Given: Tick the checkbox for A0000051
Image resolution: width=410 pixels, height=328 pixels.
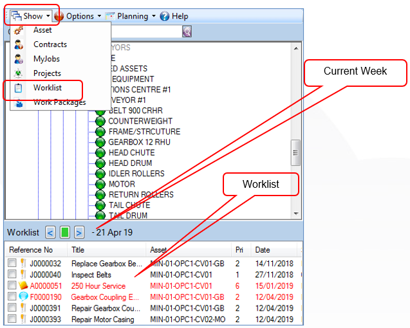Looking at the screenshot, I should 12,285.
